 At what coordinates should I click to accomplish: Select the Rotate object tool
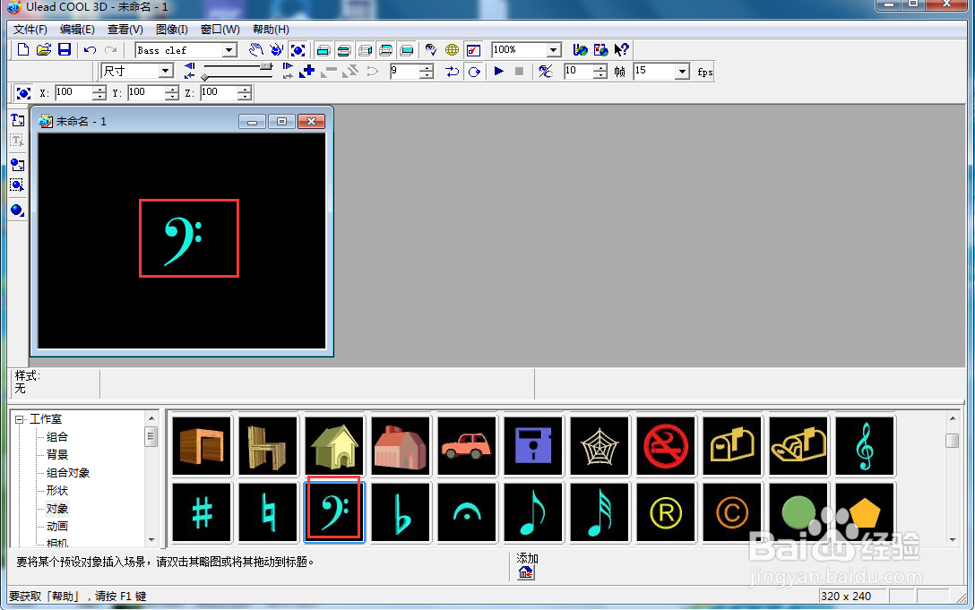[x=277, y=50]
